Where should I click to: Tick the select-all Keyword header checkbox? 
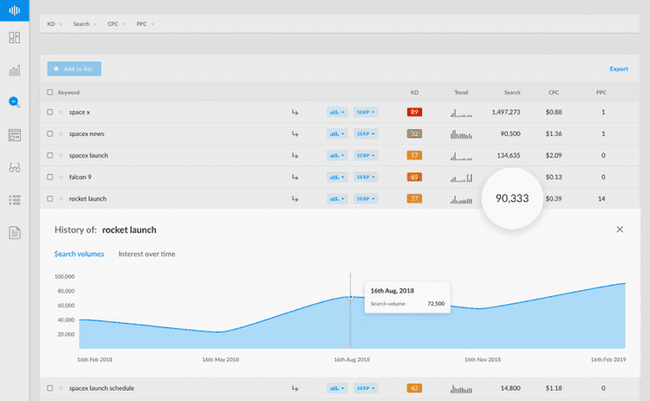[50, 92]
